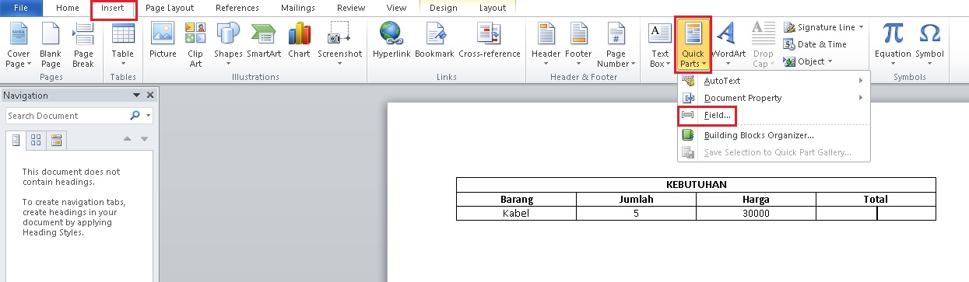This screenshot has height=282, width=969.
Task: Select the Harga column header cell
Action: coord(756,199)
